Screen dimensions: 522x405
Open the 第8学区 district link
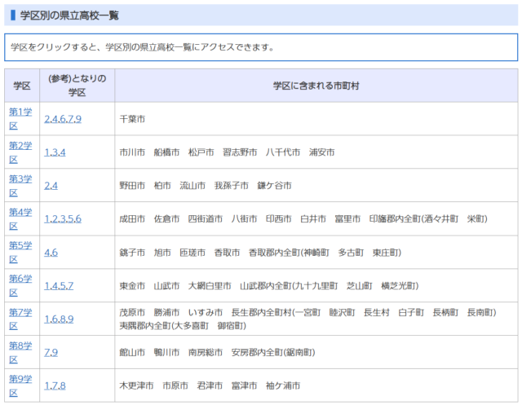click(x=20, y=346)
